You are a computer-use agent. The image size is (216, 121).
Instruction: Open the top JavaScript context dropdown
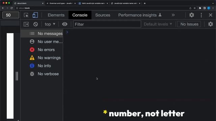coord(50,24)
